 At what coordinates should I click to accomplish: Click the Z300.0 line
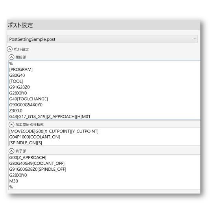point(16,111)
